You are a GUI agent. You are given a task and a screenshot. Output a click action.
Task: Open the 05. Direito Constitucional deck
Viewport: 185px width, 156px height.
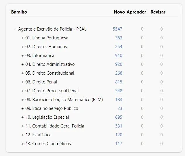[x=50, y=73]
